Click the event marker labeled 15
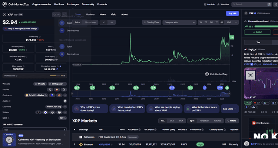Image resolution: width=278 pixels, height=148 pixels. (220, 88)
